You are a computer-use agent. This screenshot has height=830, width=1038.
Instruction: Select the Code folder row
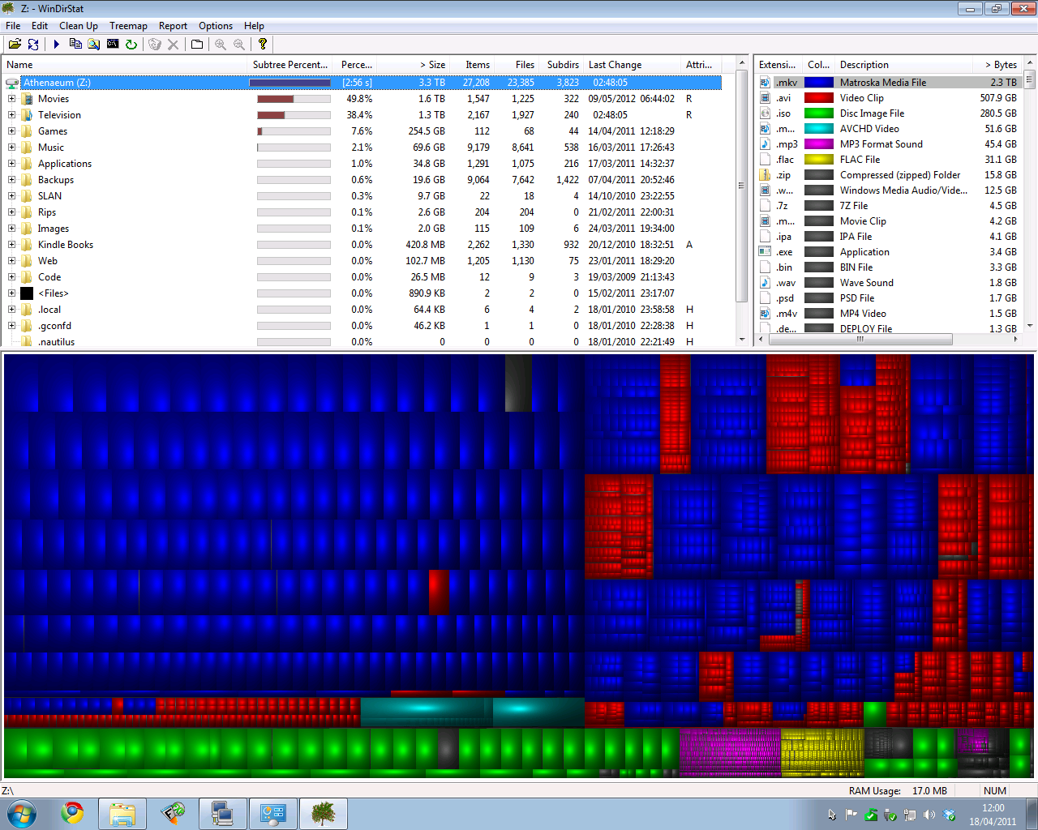coord(362,277)
